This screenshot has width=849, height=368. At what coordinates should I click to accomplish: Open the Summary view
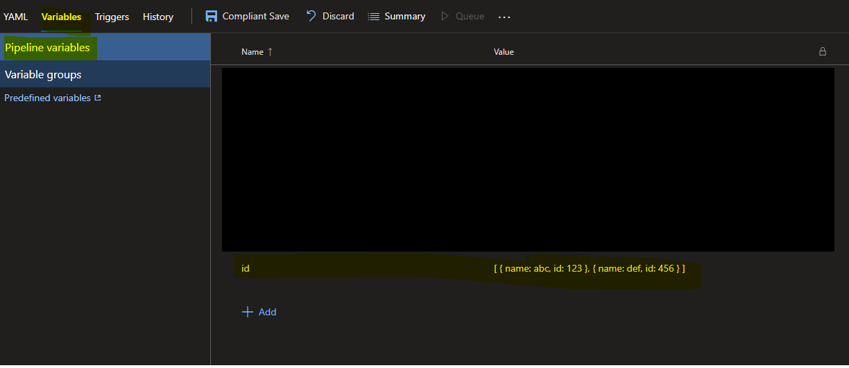click(405, 16)
